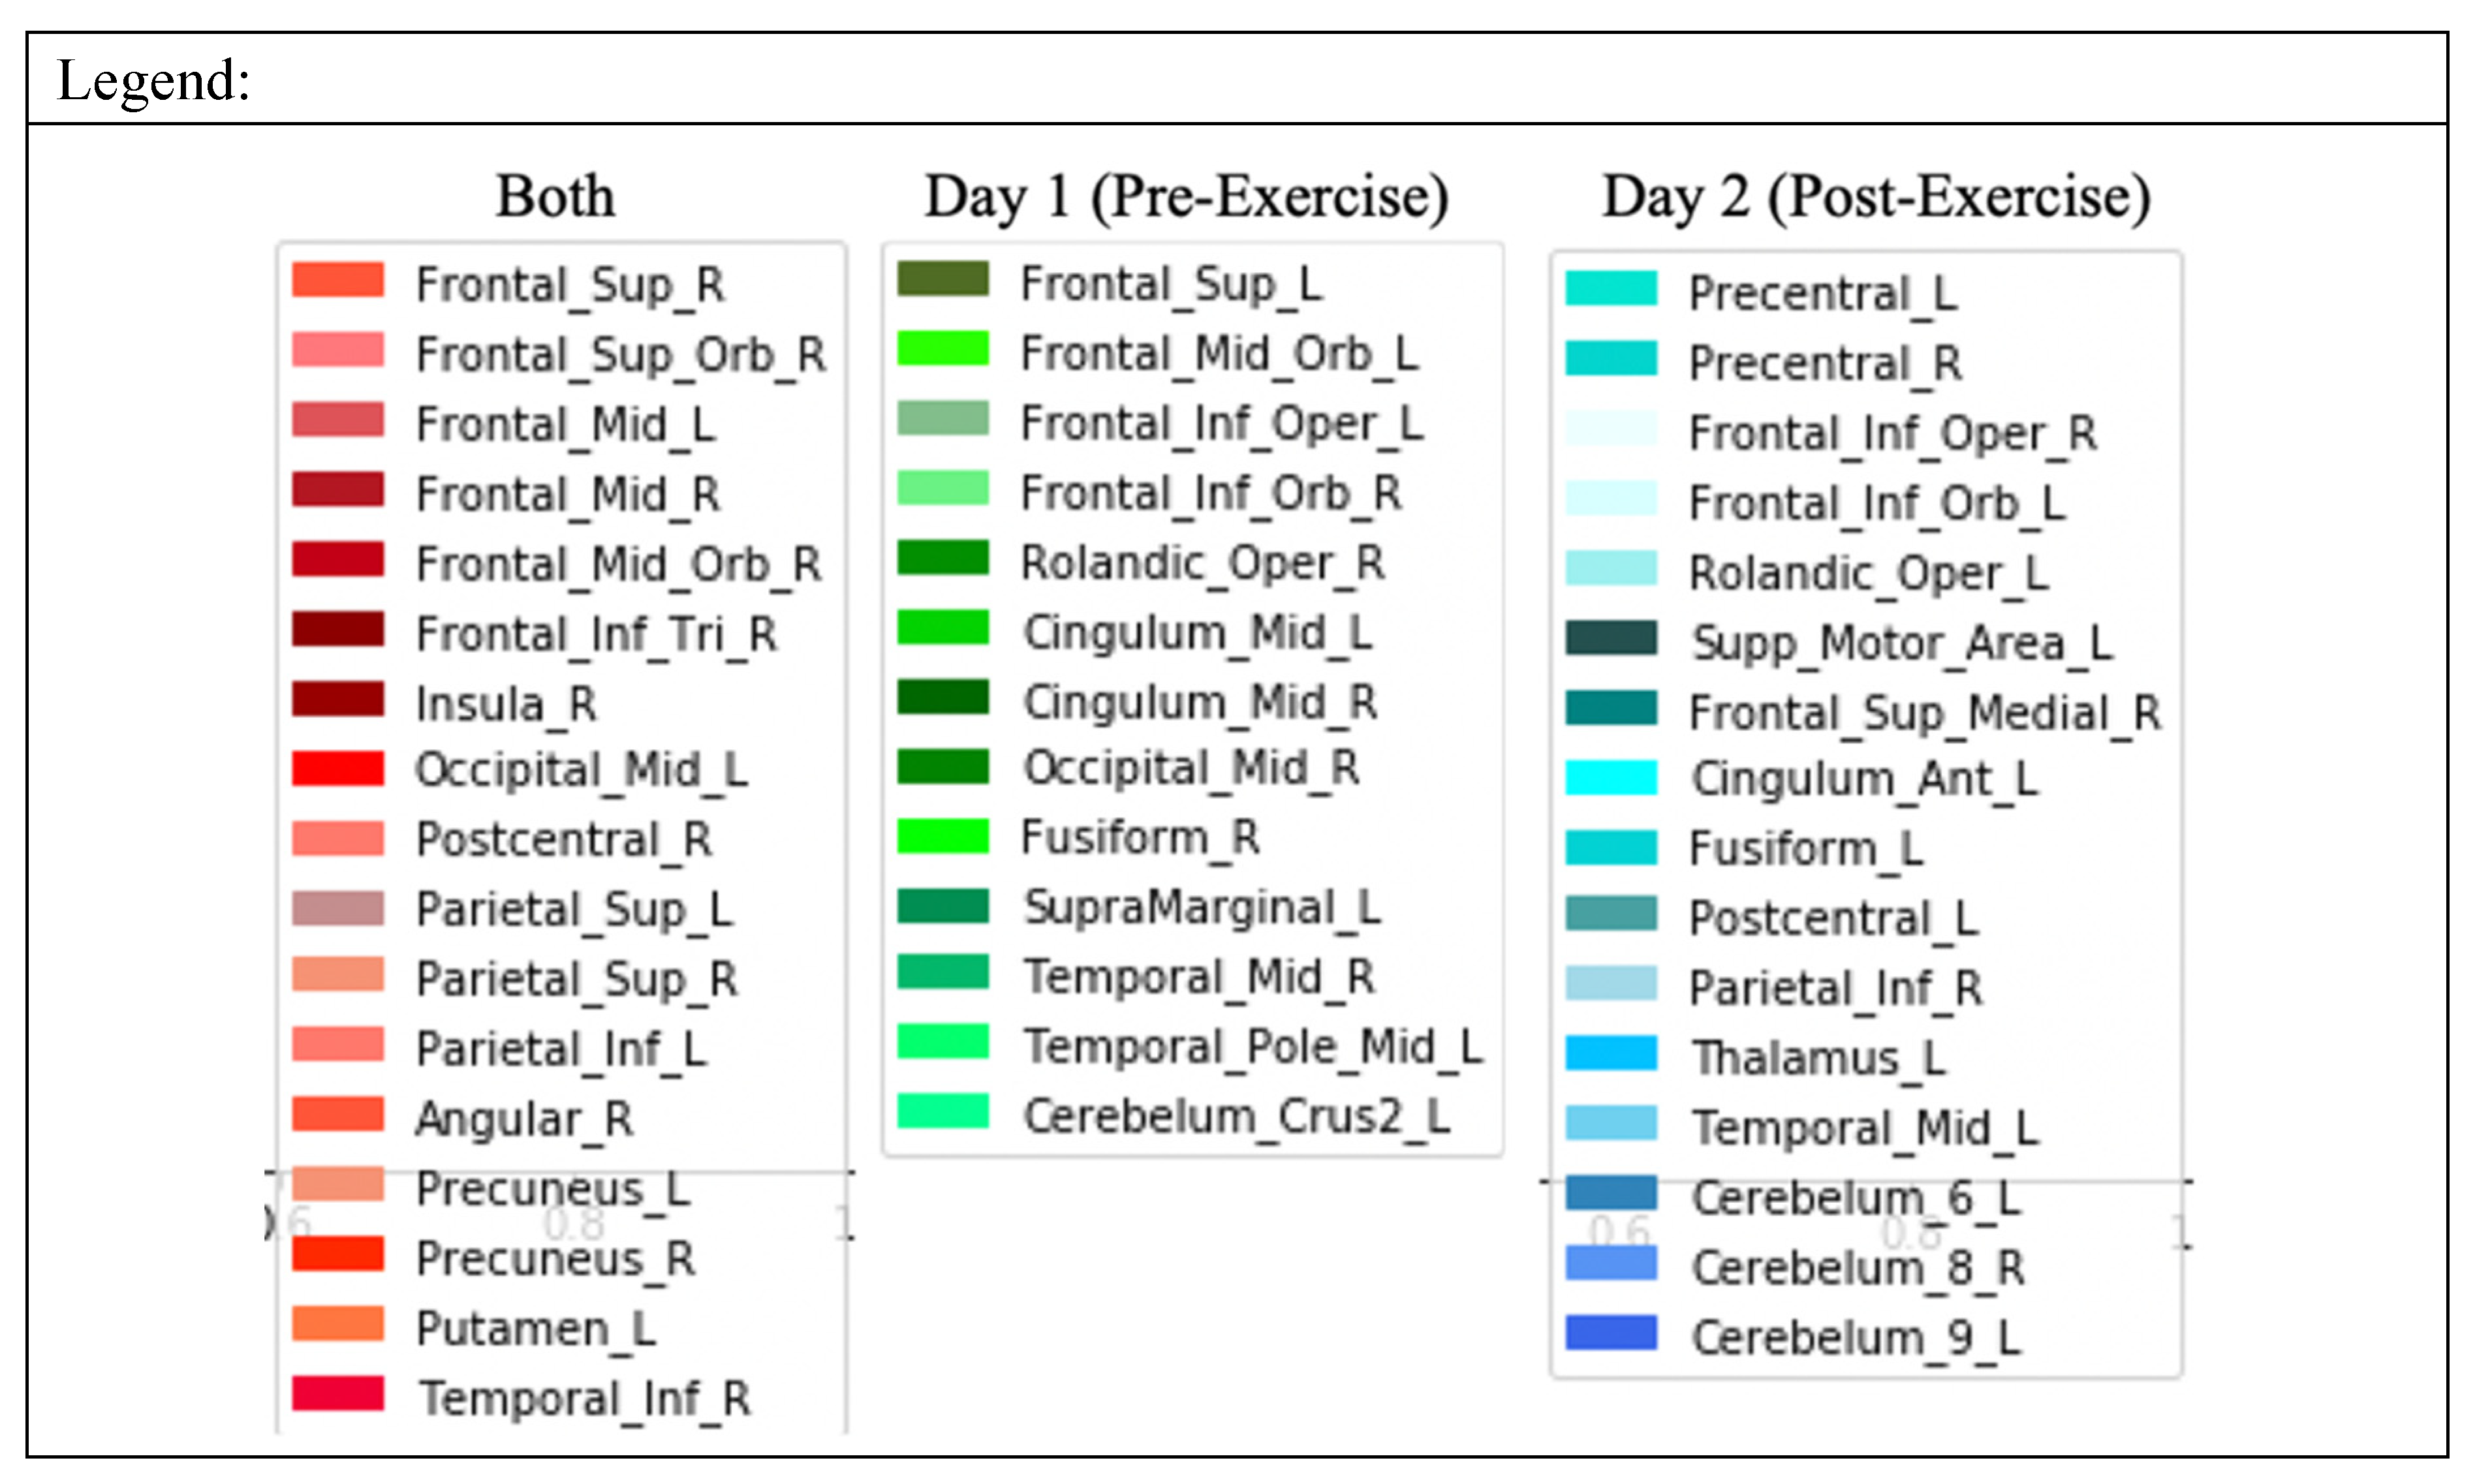Viewport: 2475px width, 1484px height.
Task: Select the Occipital_Mid_L bright red swatch
Action: point(338,769)
